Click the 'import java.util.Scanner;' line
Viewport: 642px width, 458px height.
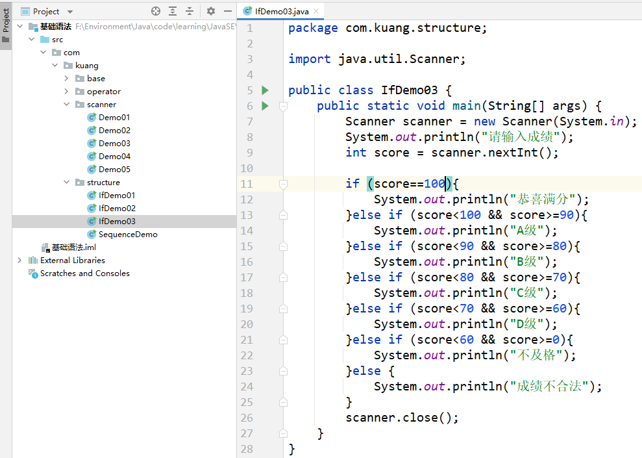point(377,59)
